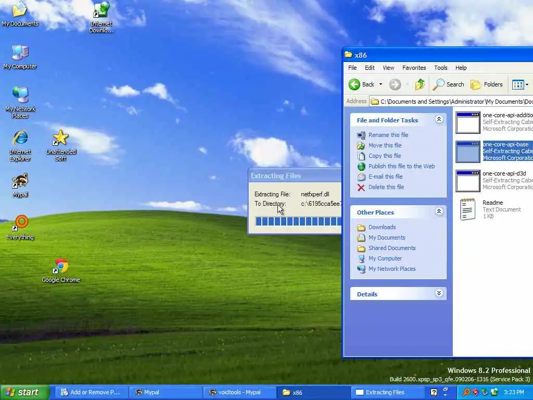
Task: Select My Network Places desktop icon
Action: [20, 103]
